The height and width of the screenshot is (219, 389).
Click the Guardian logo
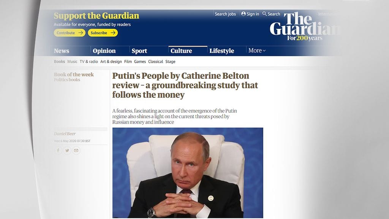coord(305,27)
